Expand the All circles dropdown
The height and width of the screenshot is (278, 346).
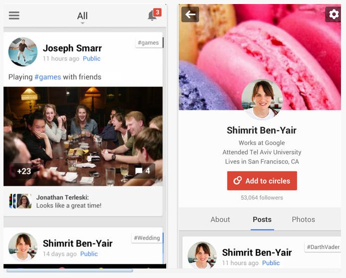click(x=82, y=17)
